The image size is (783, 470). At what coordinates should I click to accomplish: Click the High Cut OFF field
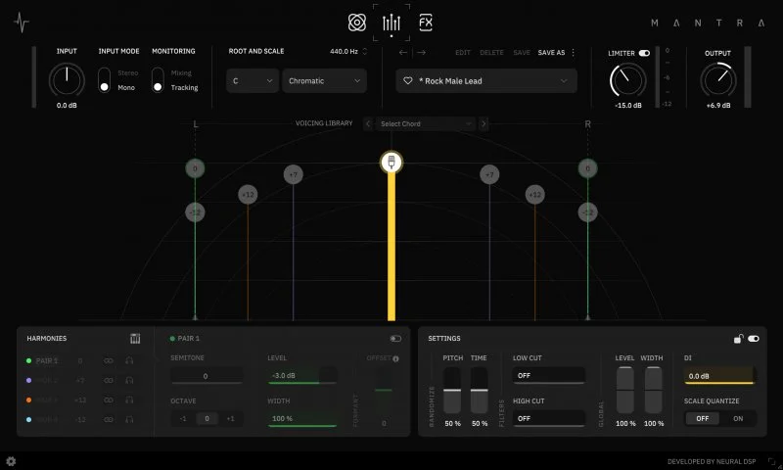click(x=549, y=418)
